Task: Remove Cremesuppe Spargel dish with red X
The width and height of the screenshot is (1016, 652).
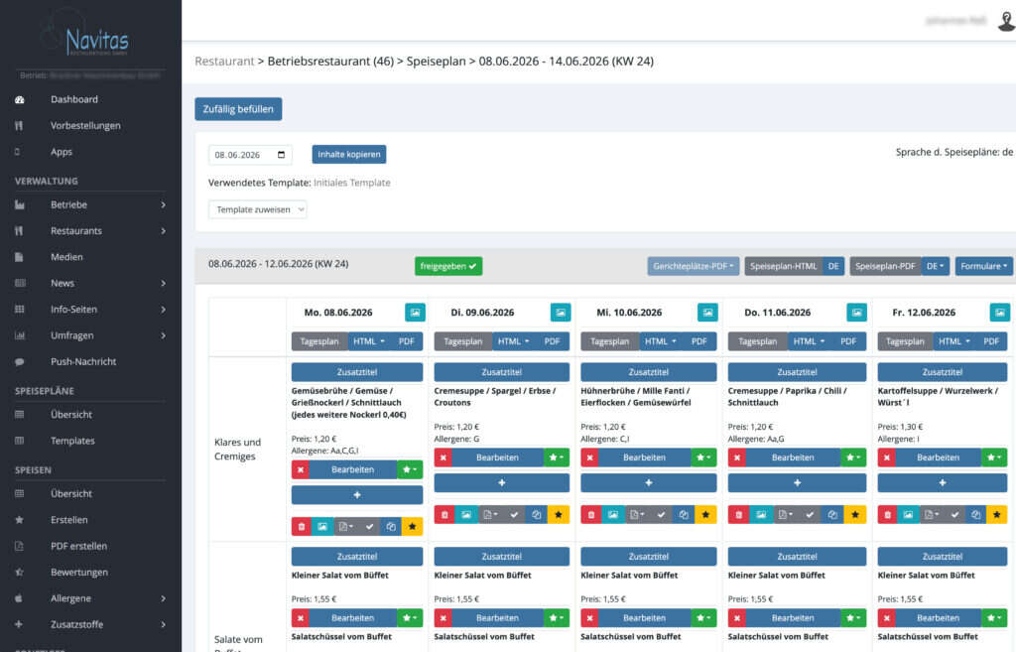Action: [444, 457]
